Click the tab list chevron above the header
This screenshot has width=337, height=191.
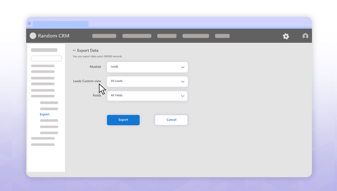pos(29,24)
